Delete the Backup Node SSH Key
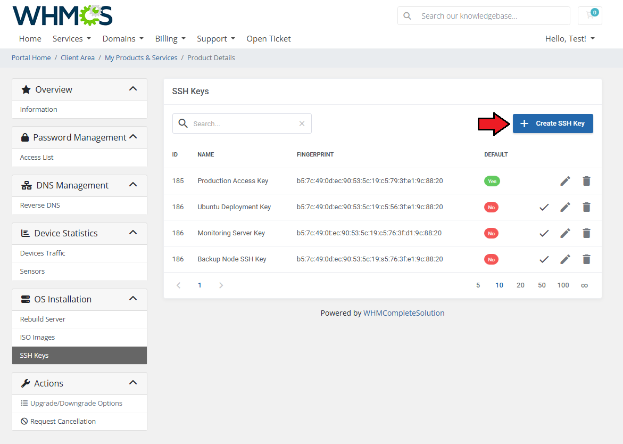 586,260
